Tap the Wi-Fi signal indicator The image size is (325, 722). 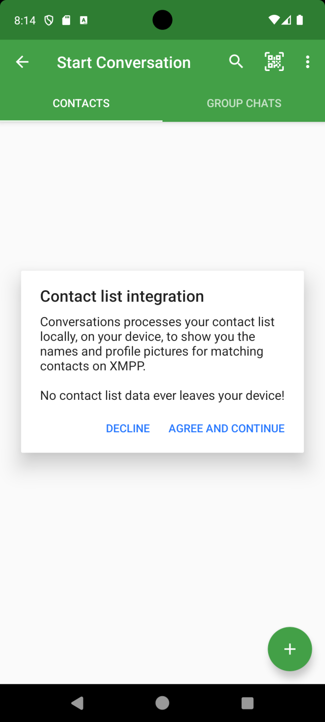coord(274,20)
